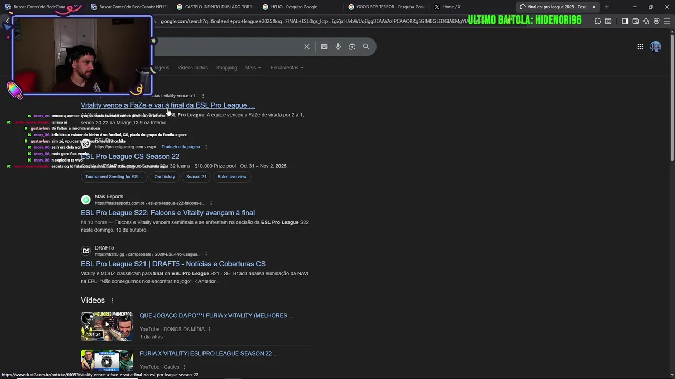Open more options for pro.eslgaming.com result
The image size is (675, 379).
tap(206, 147)
